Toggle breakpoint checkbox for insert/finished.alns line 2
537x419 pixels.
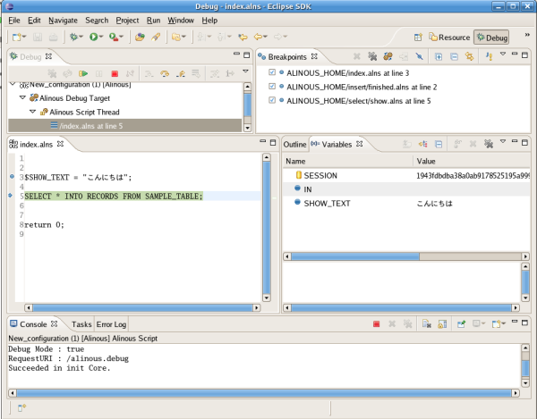[x=272, y=86]
